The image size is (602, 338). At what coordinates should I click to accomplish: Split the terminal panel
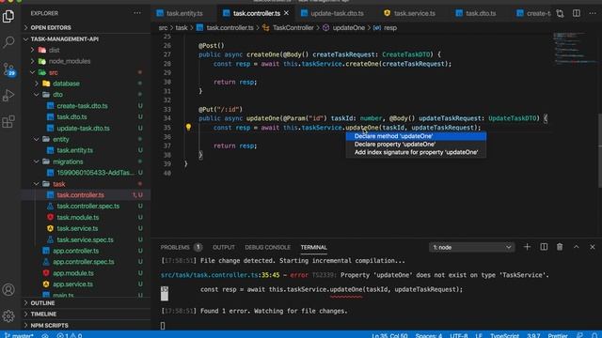tap(544, 247)
